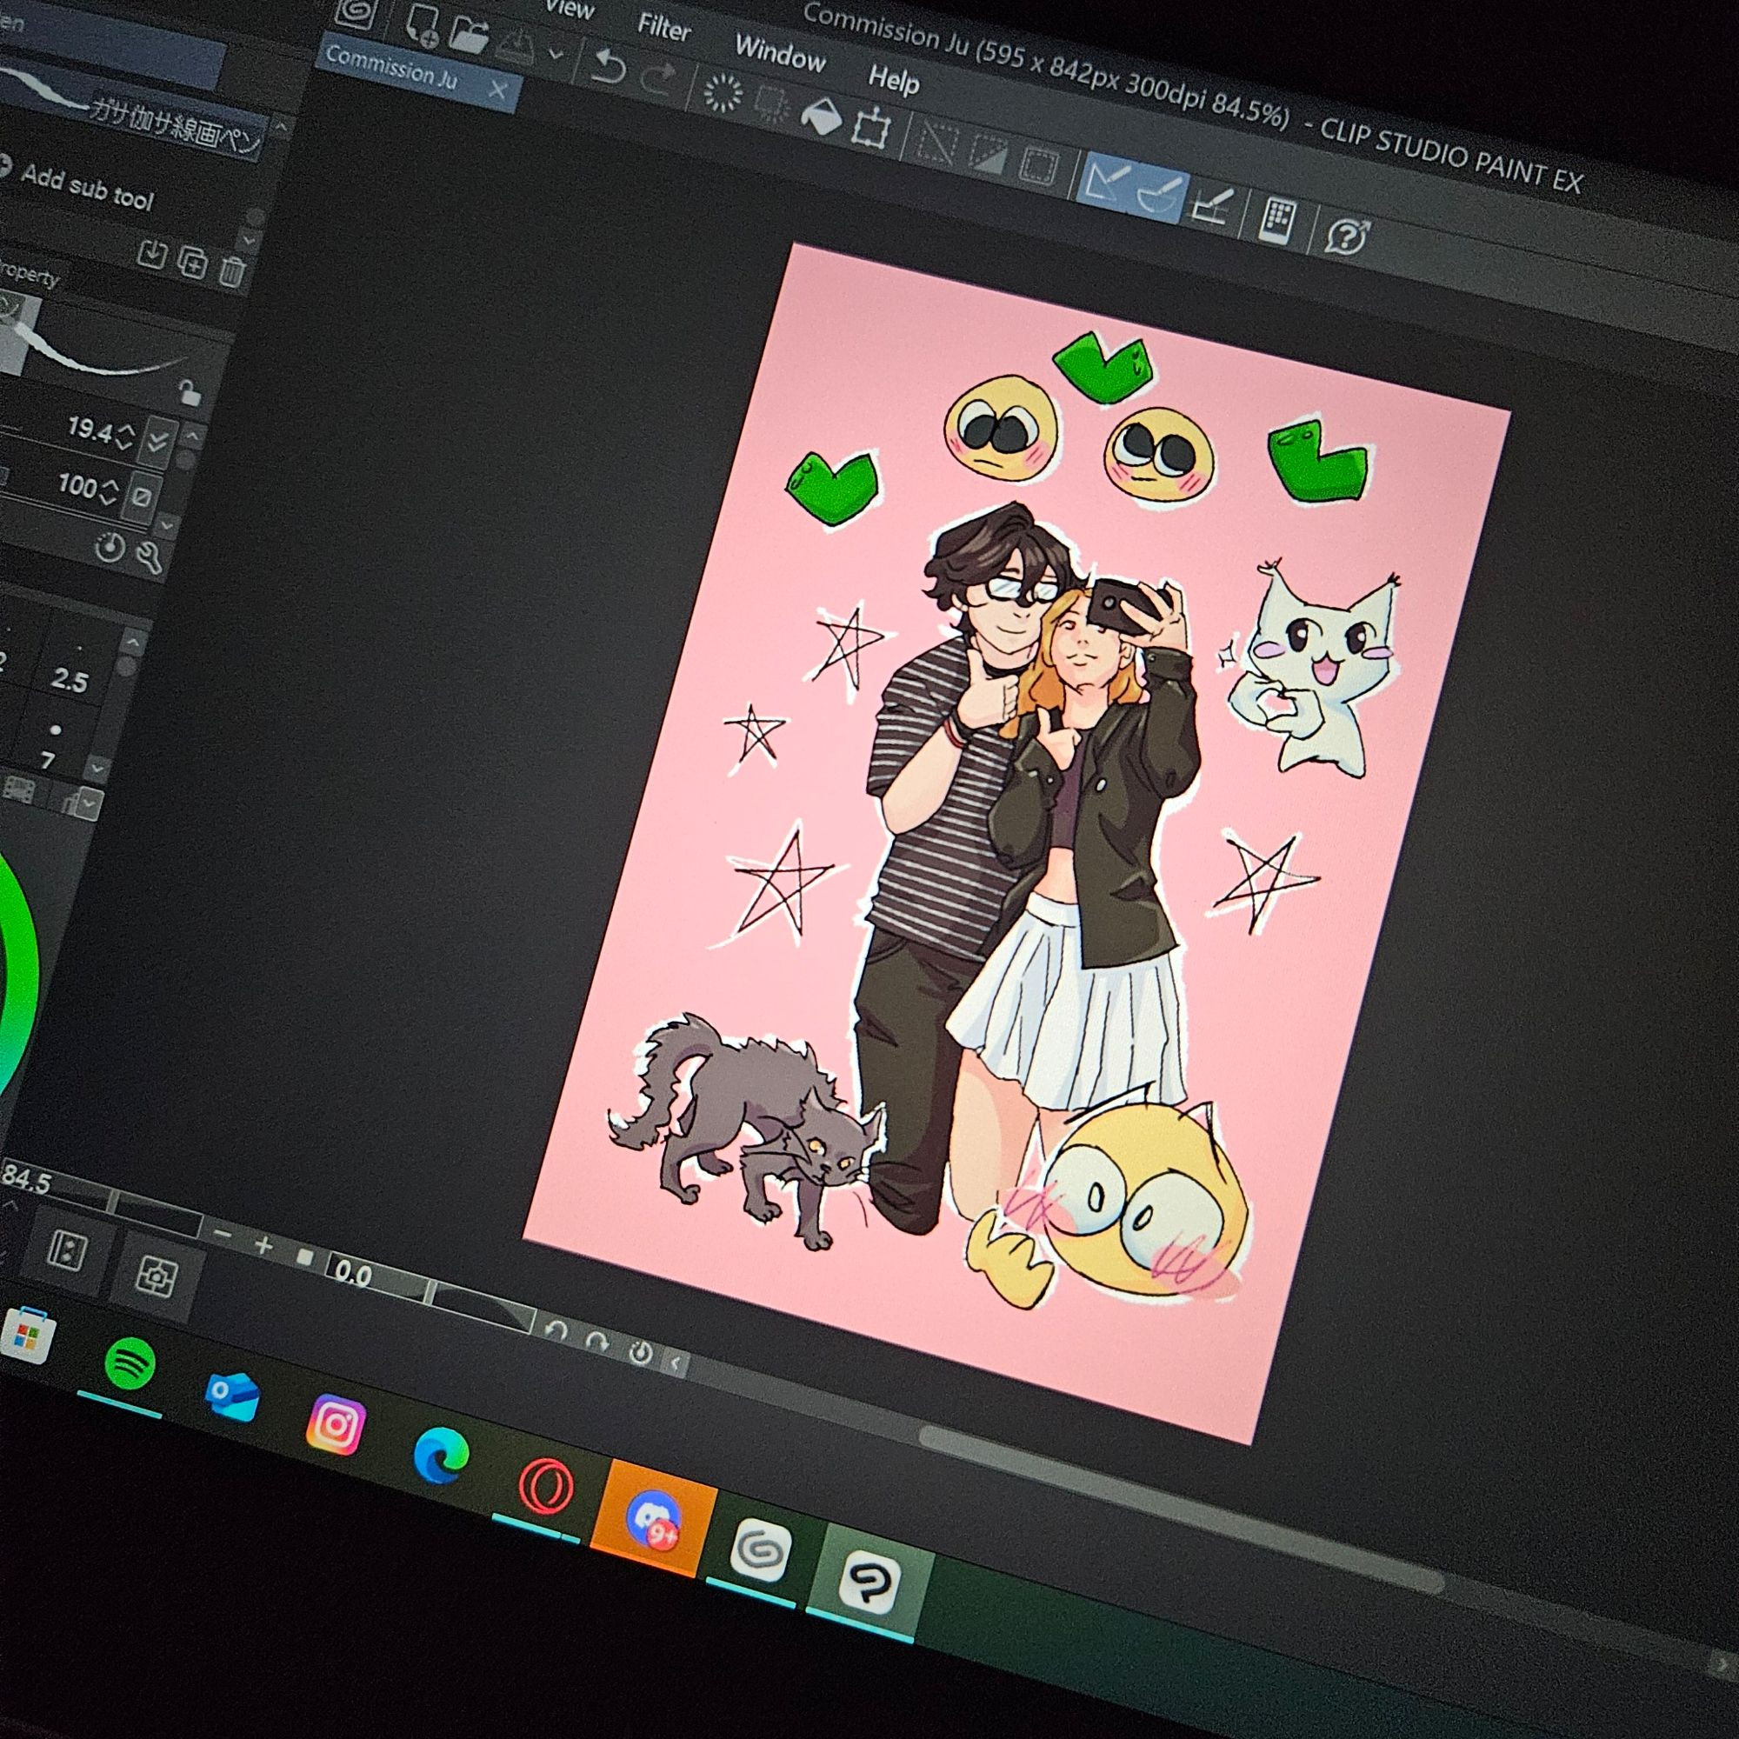Reset canvas rotation icon
1739x1739 pixels.
tap(639, 1354)
